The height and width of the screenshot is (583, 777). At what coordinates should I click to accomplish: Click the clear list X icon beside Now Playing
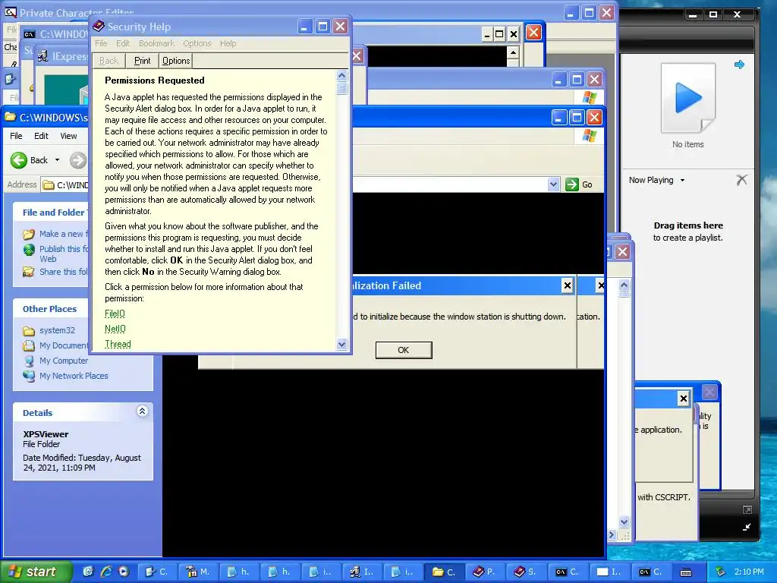pyautogui.click(x=741, y=180)
